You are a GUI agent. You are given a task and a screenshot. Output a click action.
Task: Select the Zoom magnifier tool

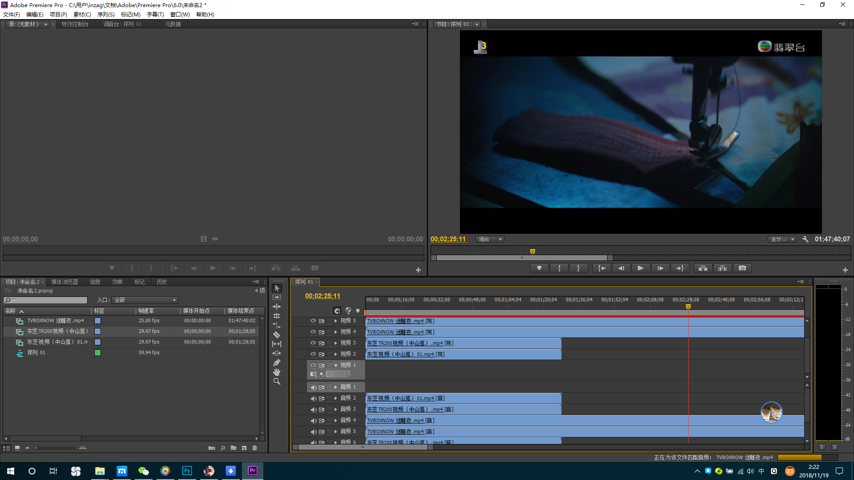tap(277, 381)
